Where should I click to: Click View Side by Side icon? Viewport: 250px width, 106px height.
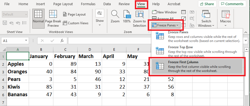[x=192, y=12]
